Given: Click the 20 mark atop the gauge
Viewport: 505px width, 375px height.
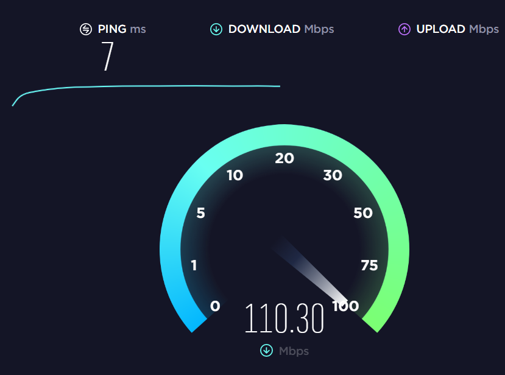Looking at the screenshot, I should click(x=284, y=158).
